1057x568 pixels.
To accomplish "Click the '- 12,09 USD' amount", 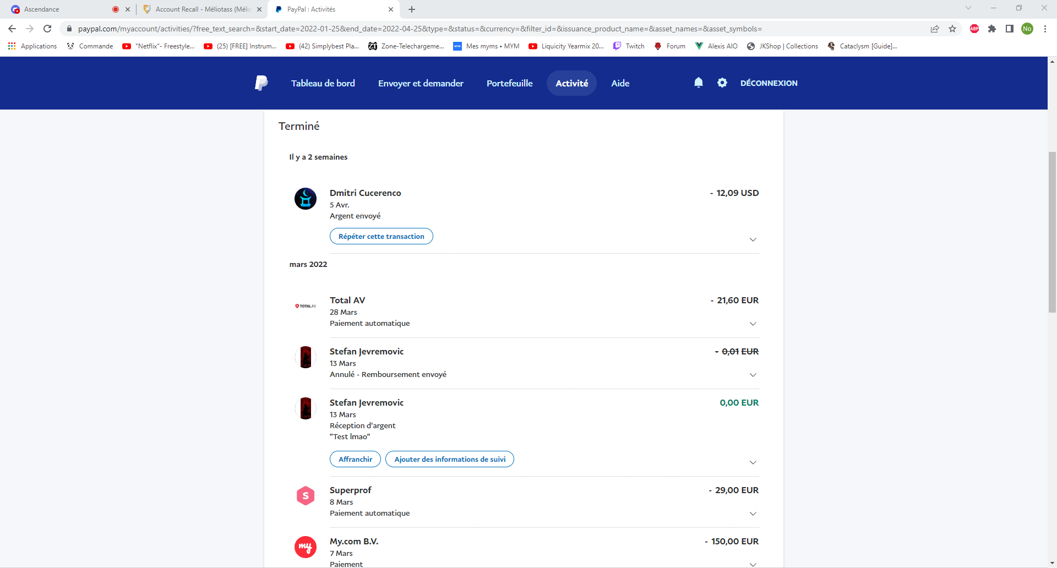I will click(734, 193).
